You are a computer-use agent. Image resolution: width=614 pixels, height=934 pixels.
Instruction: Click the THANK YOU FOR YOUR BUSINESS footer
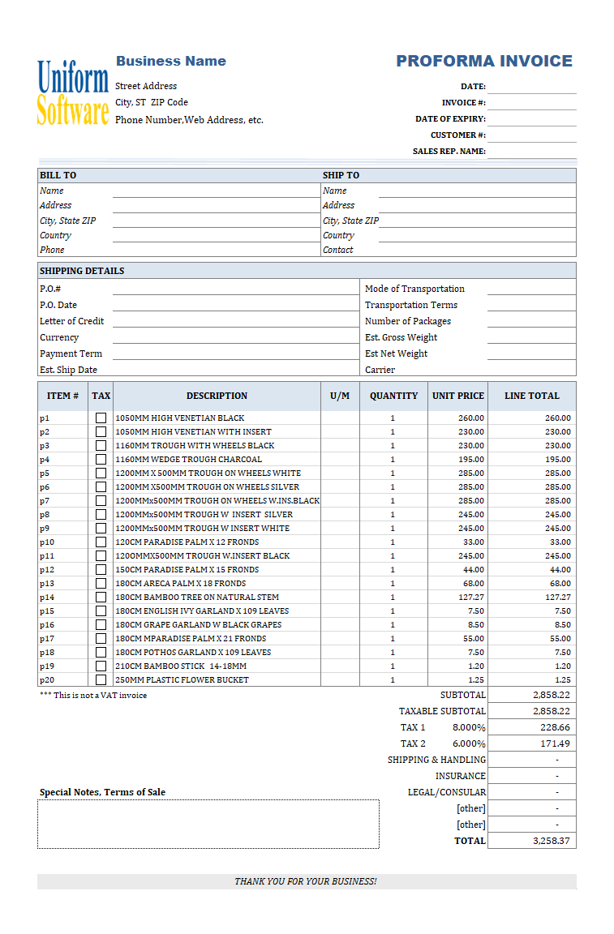click(306, 881)
